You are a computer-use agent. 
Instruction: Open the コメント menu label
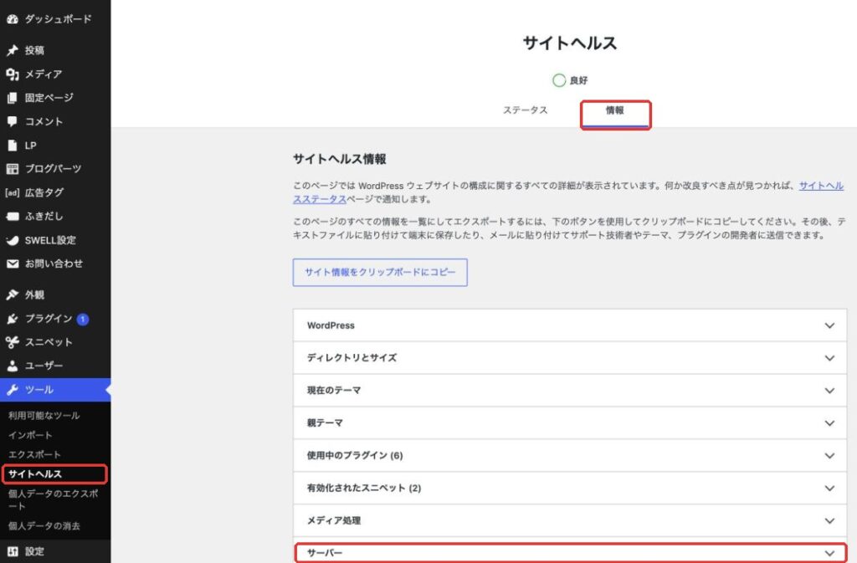pos(44,121)
